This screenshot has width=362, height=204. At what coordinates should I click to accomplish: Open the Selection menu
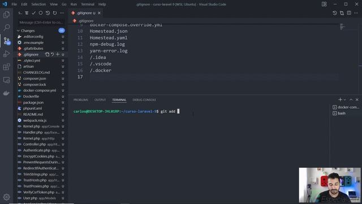pyautogui.click(x=38, y=4)
